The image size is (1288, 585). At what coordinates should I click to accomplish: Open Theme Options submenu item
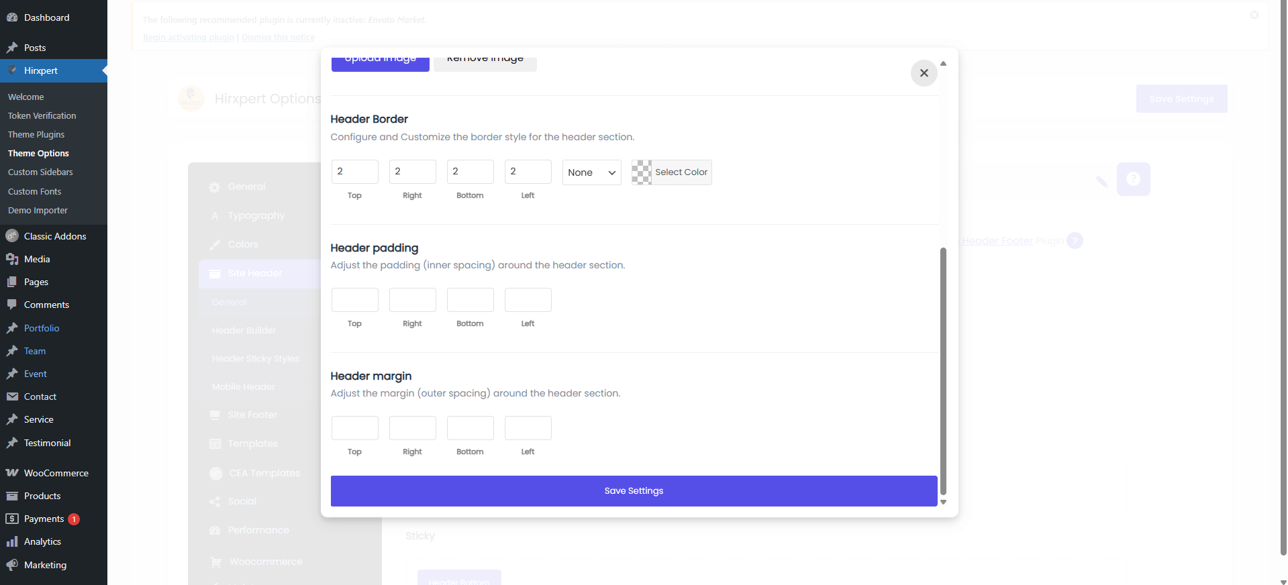38,154
